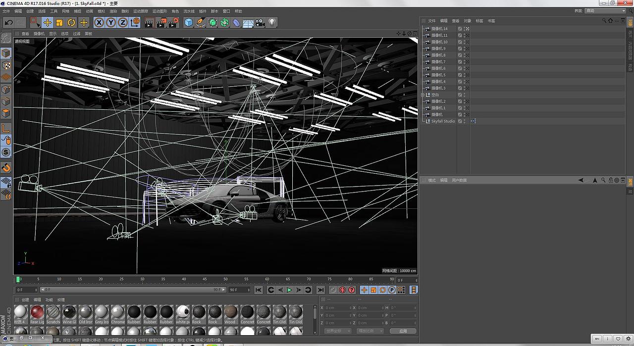The width and height of the screenshot is (634, 346).
Task: Click the camera tag of 摄像机.7
Action: point(468,62)
